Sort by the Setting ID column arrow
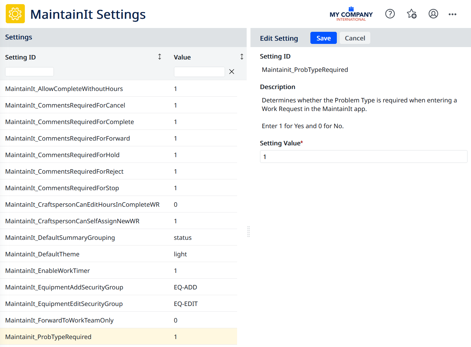The height and width of the screenshot is (347, 471). [x=160, y=57]
